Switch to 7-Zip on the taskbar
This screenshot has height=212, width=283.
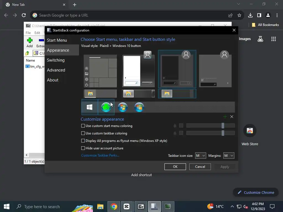141,206
